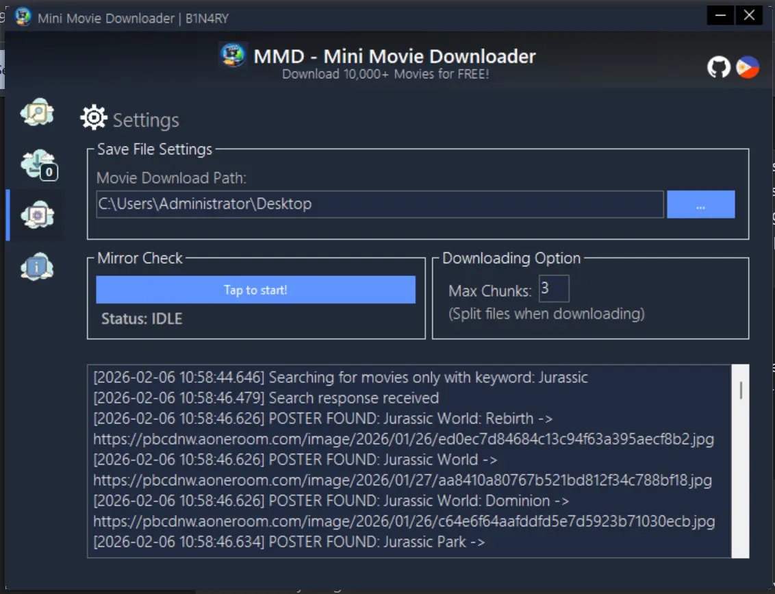Click the Movie Download Path label
The height and width of the screenshot is (594, 775).
(171, 178)
